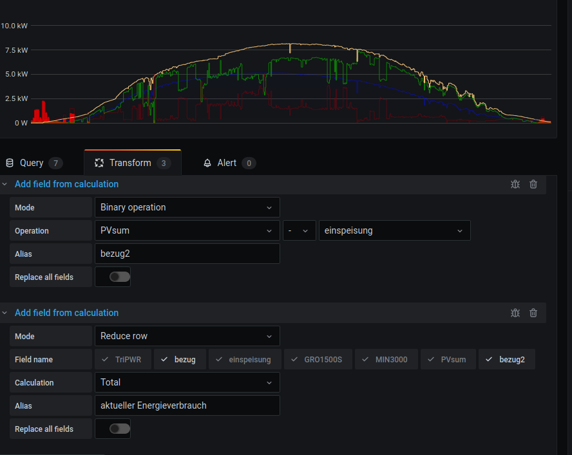Click the Alert bell icon
572x455 pixels.
pos(207,163)
